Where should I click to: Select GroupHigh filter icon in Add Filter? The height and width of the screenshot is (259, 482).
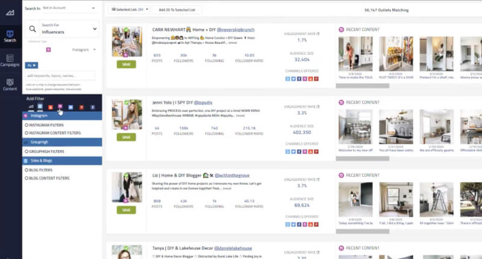click(x=31, y=107)
